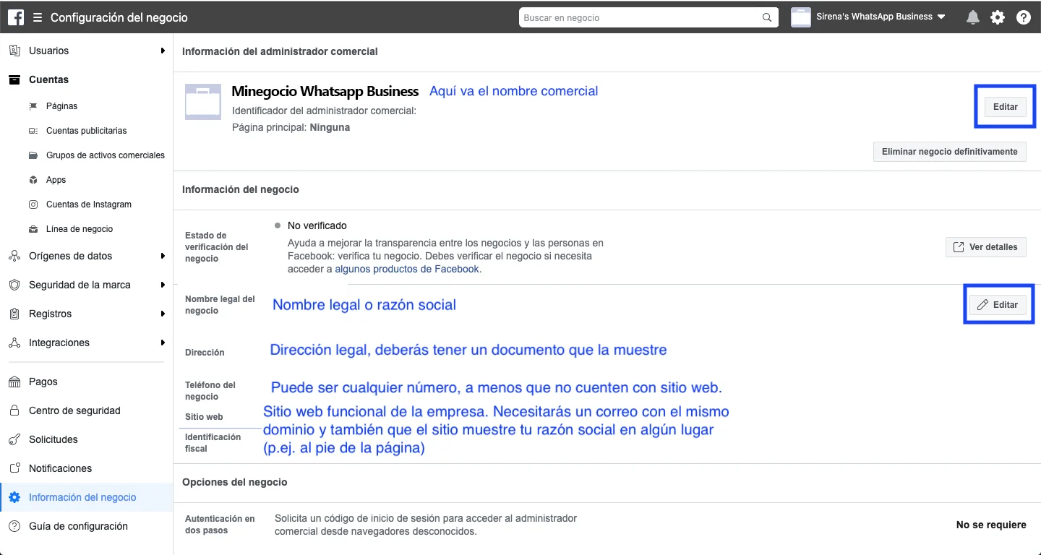Viewport: 1041px width, 555px height.
Task: Open Guía de configuración
Action: click(78, 526)
